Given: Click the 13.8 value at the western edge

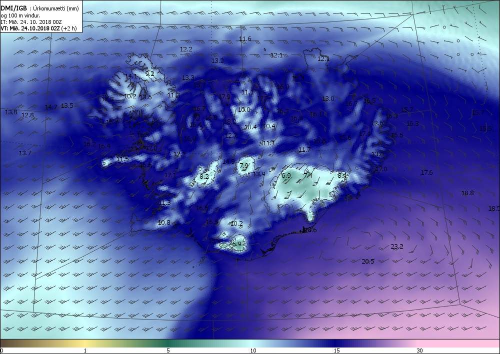Looking at the screenshot, I should click(x=11, y=112).
